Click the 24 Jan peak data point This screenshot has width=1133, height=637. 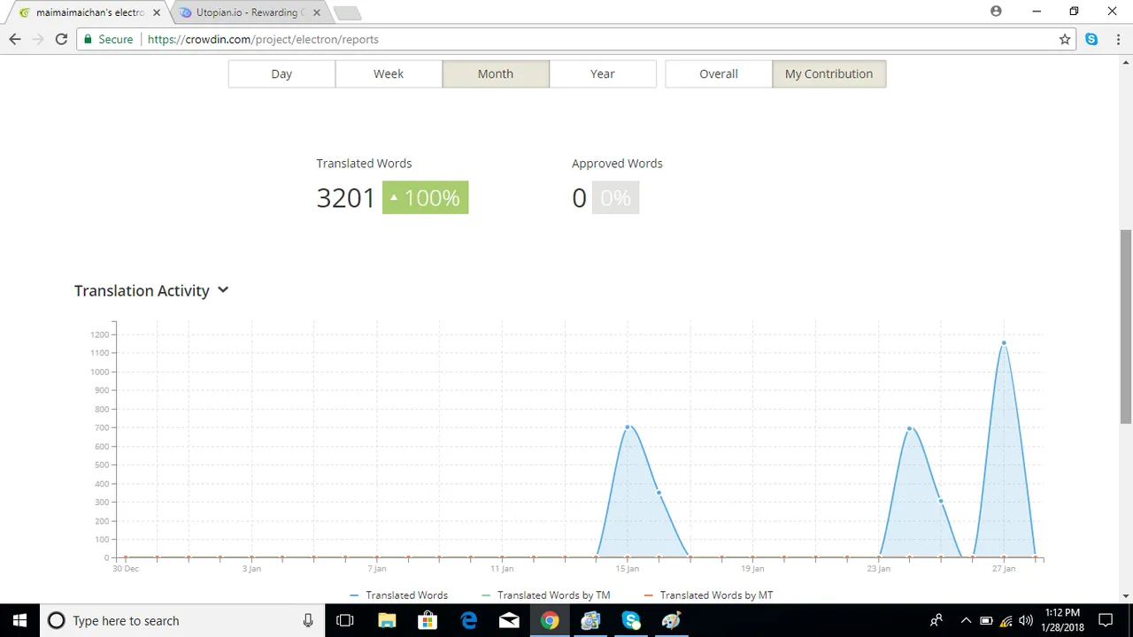909,429
